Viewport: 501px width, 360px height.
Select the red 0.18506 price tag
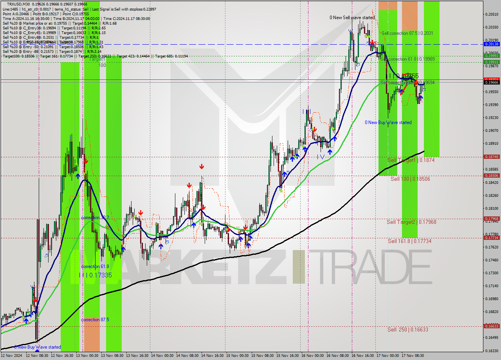(492, 176)
